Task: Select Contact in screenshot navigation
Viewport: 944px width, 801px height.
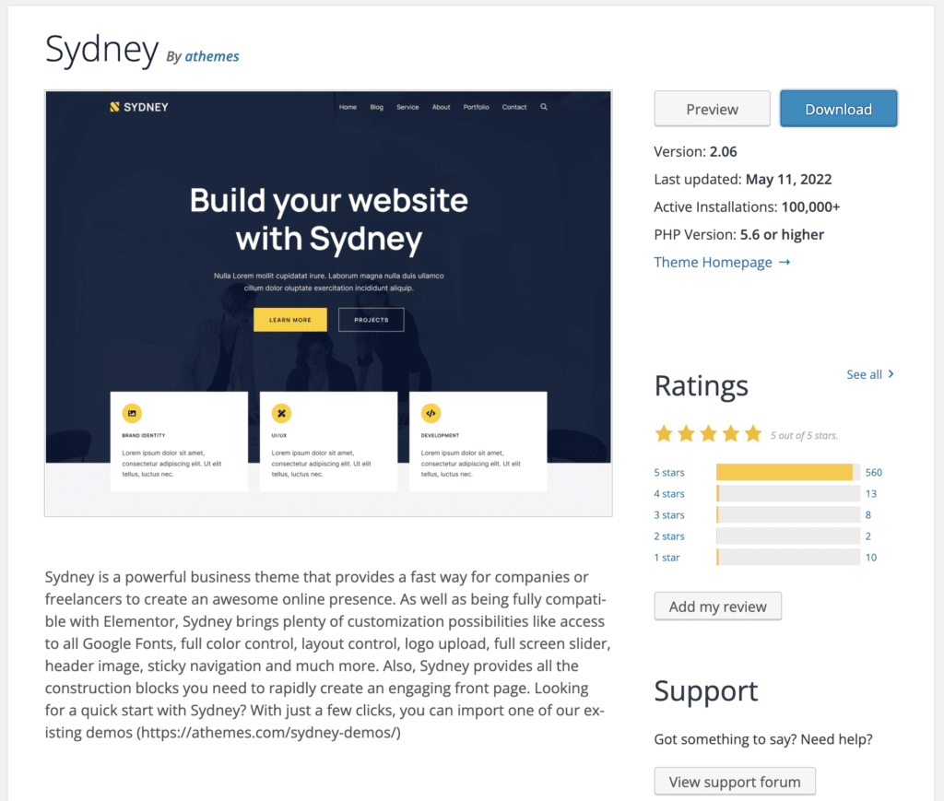Action: (514, 107)
